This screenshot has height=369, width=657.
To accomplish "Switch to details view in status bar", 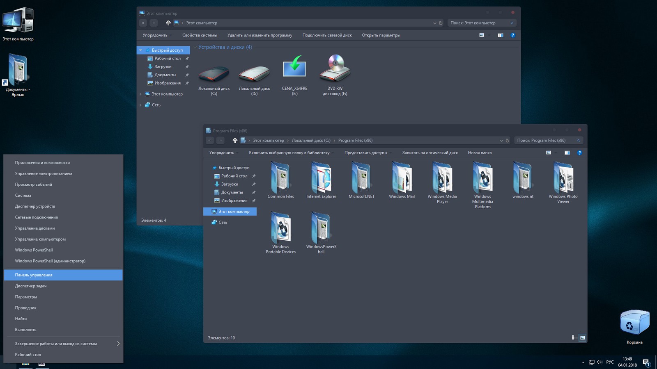I will [x=574, y=338].
